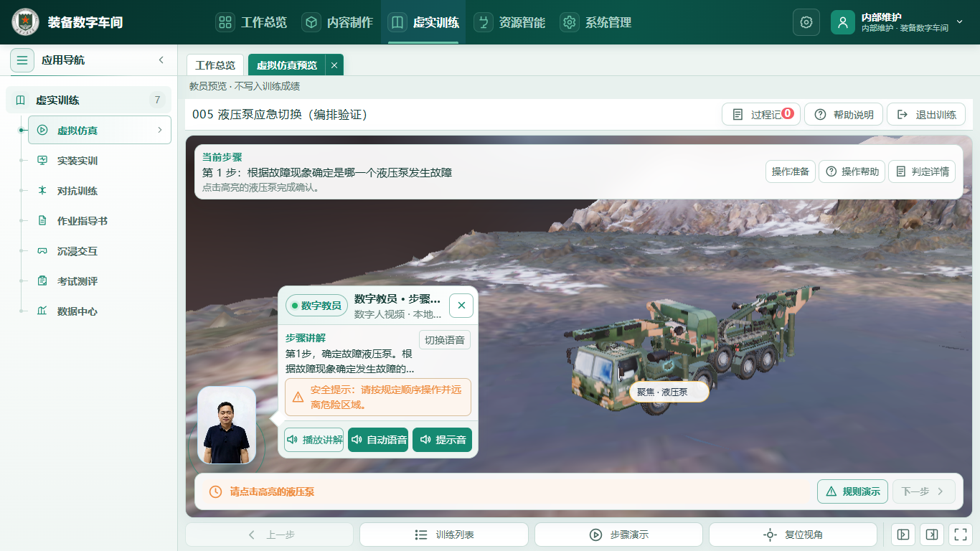Click the play panel icon left of fullscreen

pyautogui.click(x=903, y=534)
